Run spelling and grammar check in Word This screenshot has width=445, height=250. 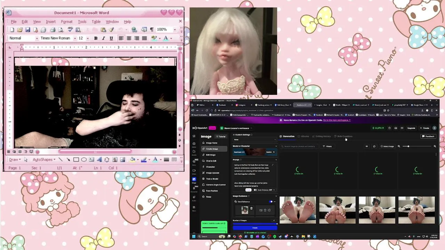point(70,30)
